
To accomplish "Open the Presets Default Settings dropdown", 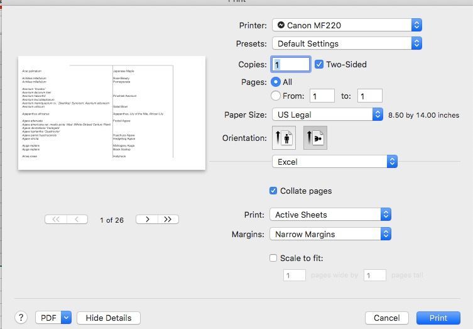I will [347, 43].
